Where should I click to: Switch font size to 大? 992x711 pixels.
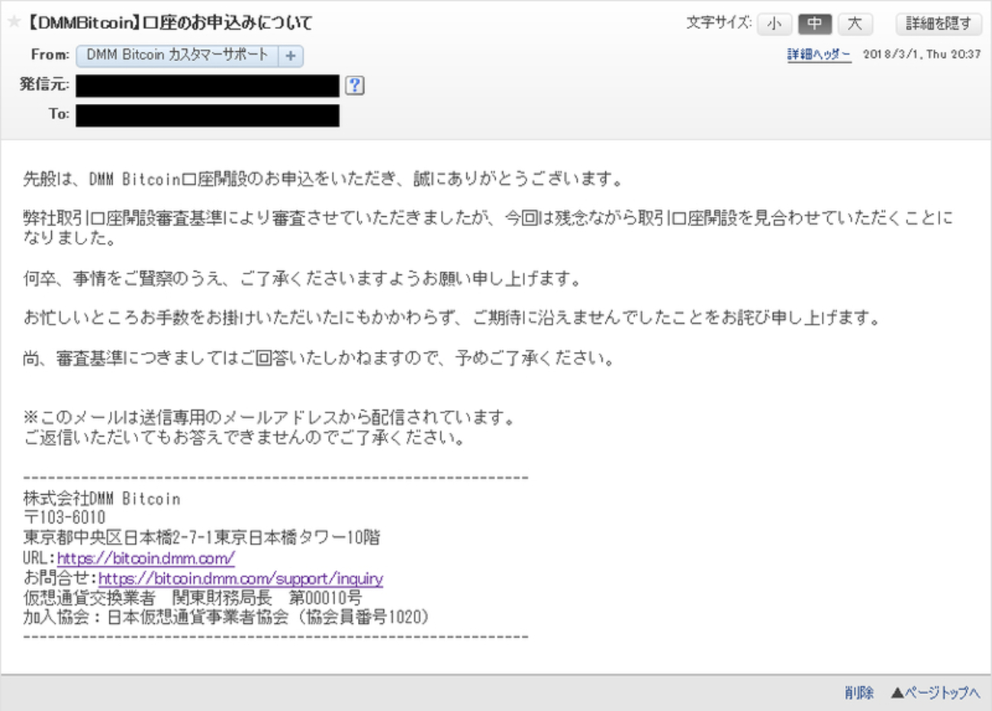click(855, 24)
